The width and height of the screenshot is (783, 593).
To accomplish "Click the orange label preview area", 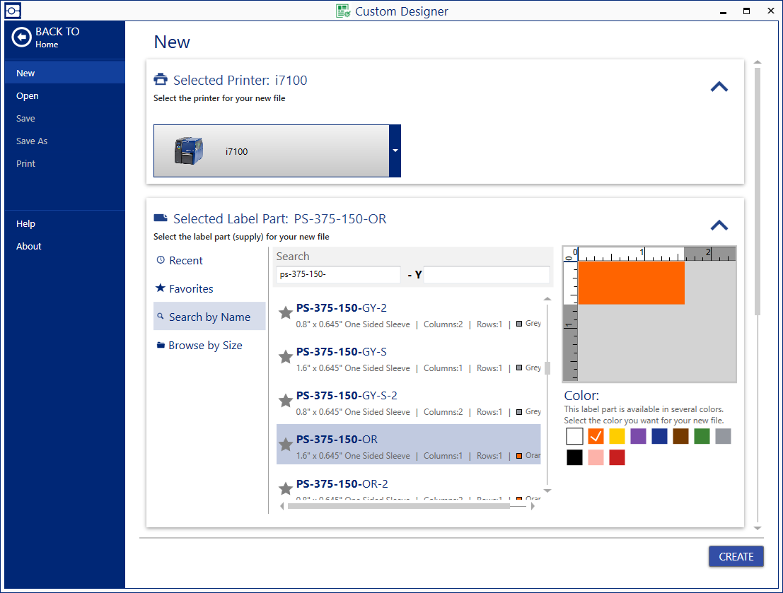I will [x=631, y=283].
